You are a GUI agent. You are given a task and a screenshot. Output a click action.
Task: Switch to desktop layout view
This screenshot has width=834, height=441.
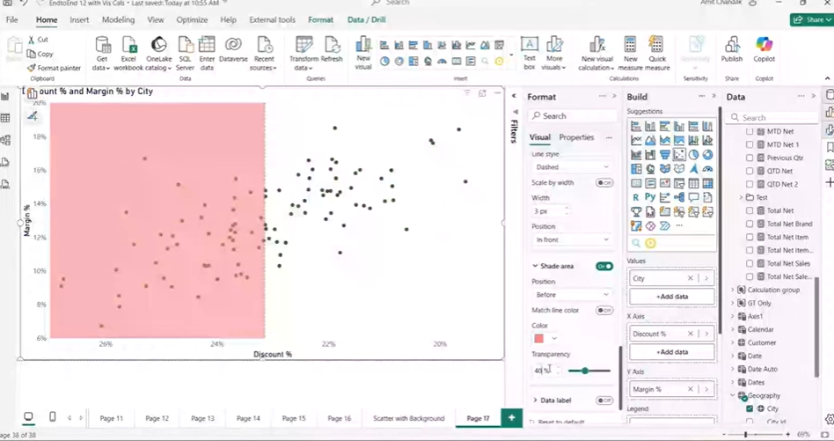(x=29, y=417)
